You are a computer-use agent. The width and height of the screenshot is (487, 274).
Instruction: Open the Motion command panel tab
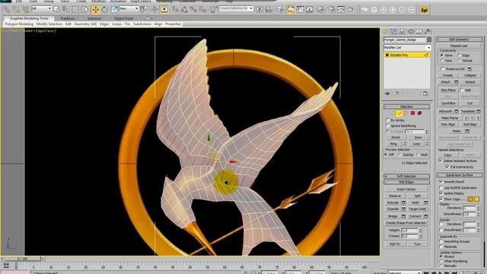point(411,31)
